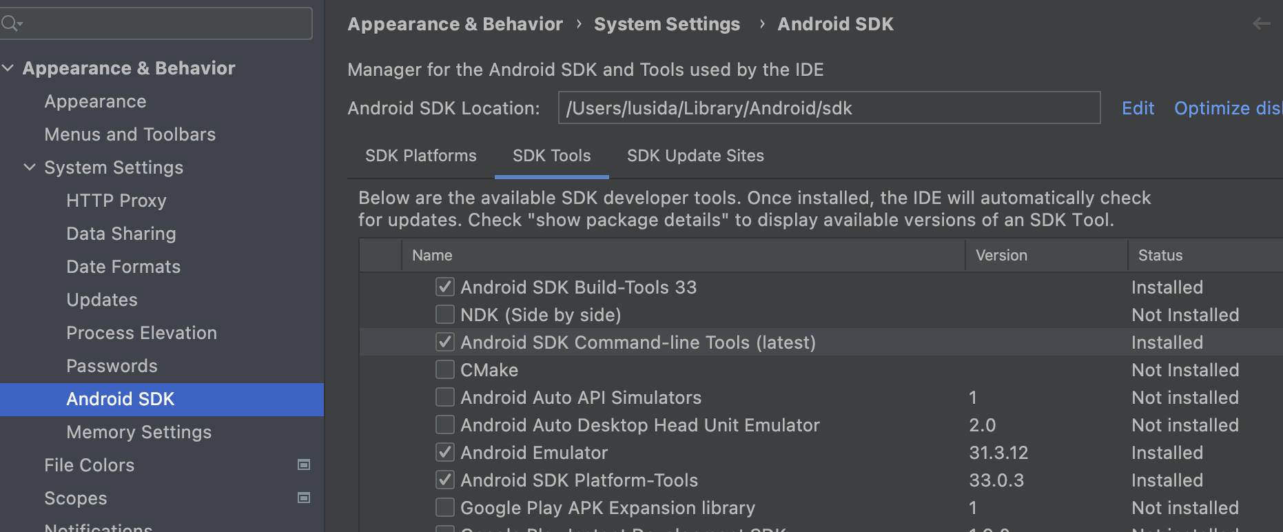Uncheck the Android Emulator checkbox

point(445,452)
